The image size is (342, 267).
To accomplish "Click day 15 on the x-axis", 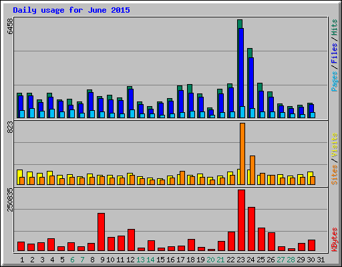I will [160, 260].
